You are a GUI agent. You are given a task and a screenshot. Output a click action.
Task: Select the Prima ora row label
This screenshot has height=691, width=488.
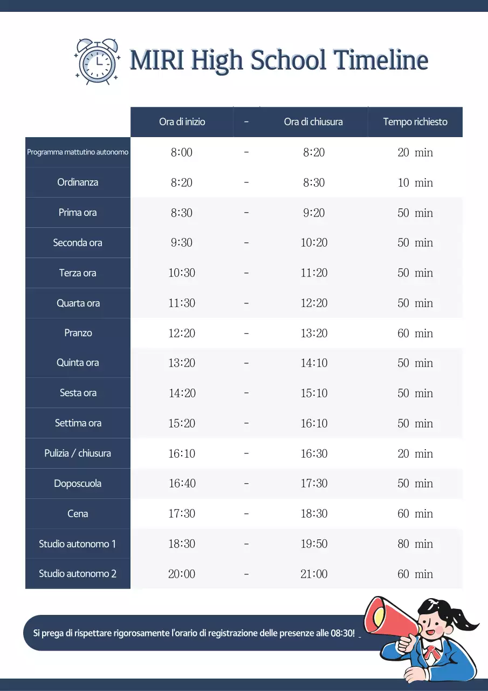78,213
